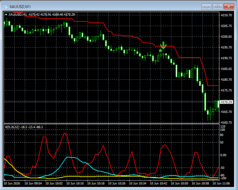Click time axis label 10 Jun 10:10
This screenshot has height=190, width=238.
pos(75,183)
